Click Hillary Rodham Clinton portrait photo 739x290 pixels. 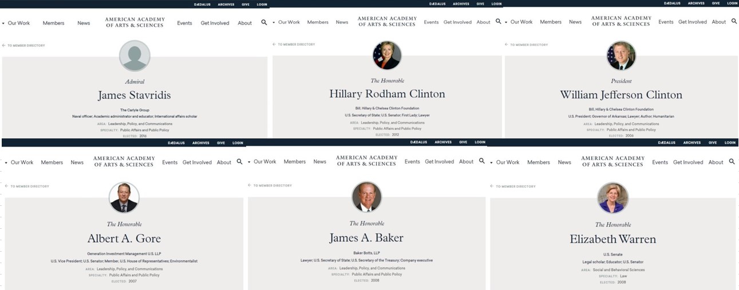(x=387, y=55)
